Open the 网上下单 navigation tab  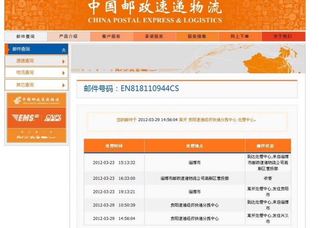point(240,36)
